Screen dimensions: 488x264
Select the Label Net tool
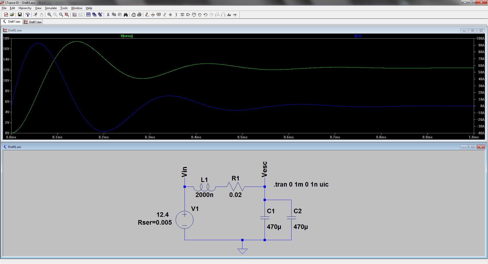tap(159, 15)
